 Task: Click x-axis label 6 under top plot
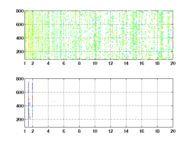point(64,63)
